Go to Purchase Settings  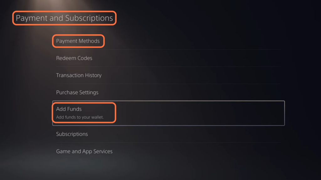click(x=168, y=92)
